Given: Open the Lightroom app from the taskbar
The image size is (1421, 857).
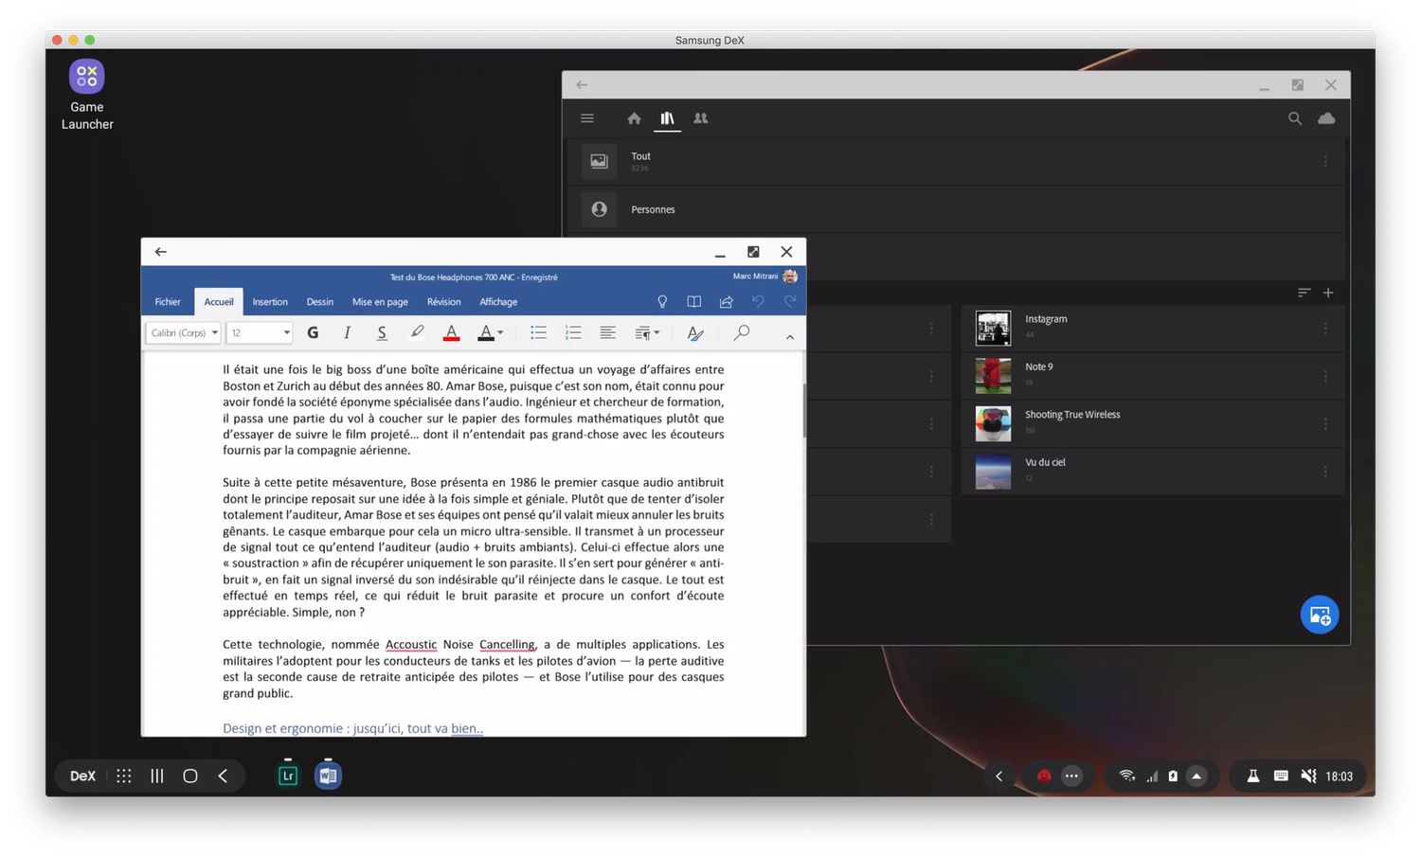Looking at the screenshot, I should pyautogui.click(x=288, y=776).
